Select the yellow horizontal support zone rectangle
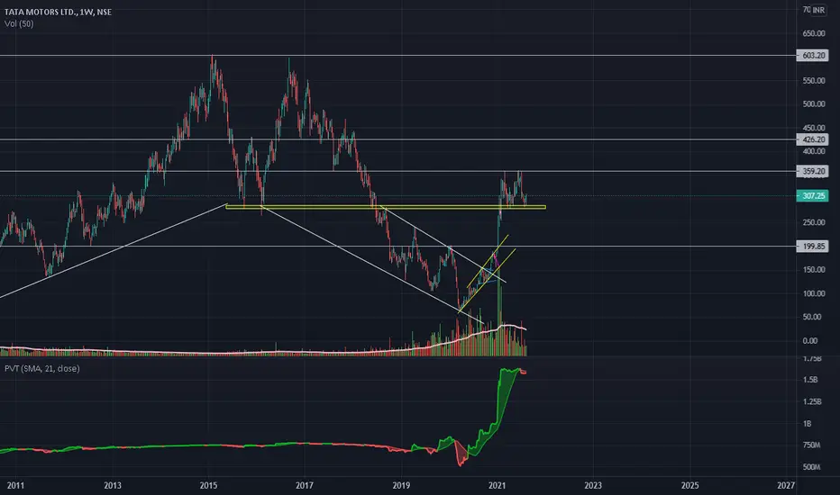Image resolution: width=840 pixels, height=495 pixels. coord(386,207)
